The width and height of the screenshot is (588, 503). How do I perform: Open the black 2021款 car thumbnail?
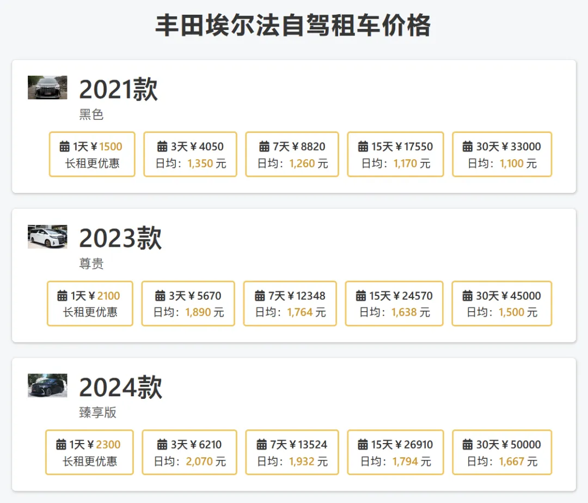pos(47,87)
